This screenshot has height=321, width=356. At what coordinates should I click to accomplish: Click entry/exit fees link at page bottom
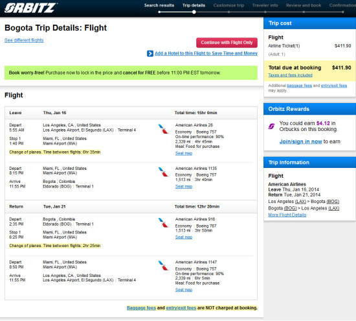click(181, 308)
